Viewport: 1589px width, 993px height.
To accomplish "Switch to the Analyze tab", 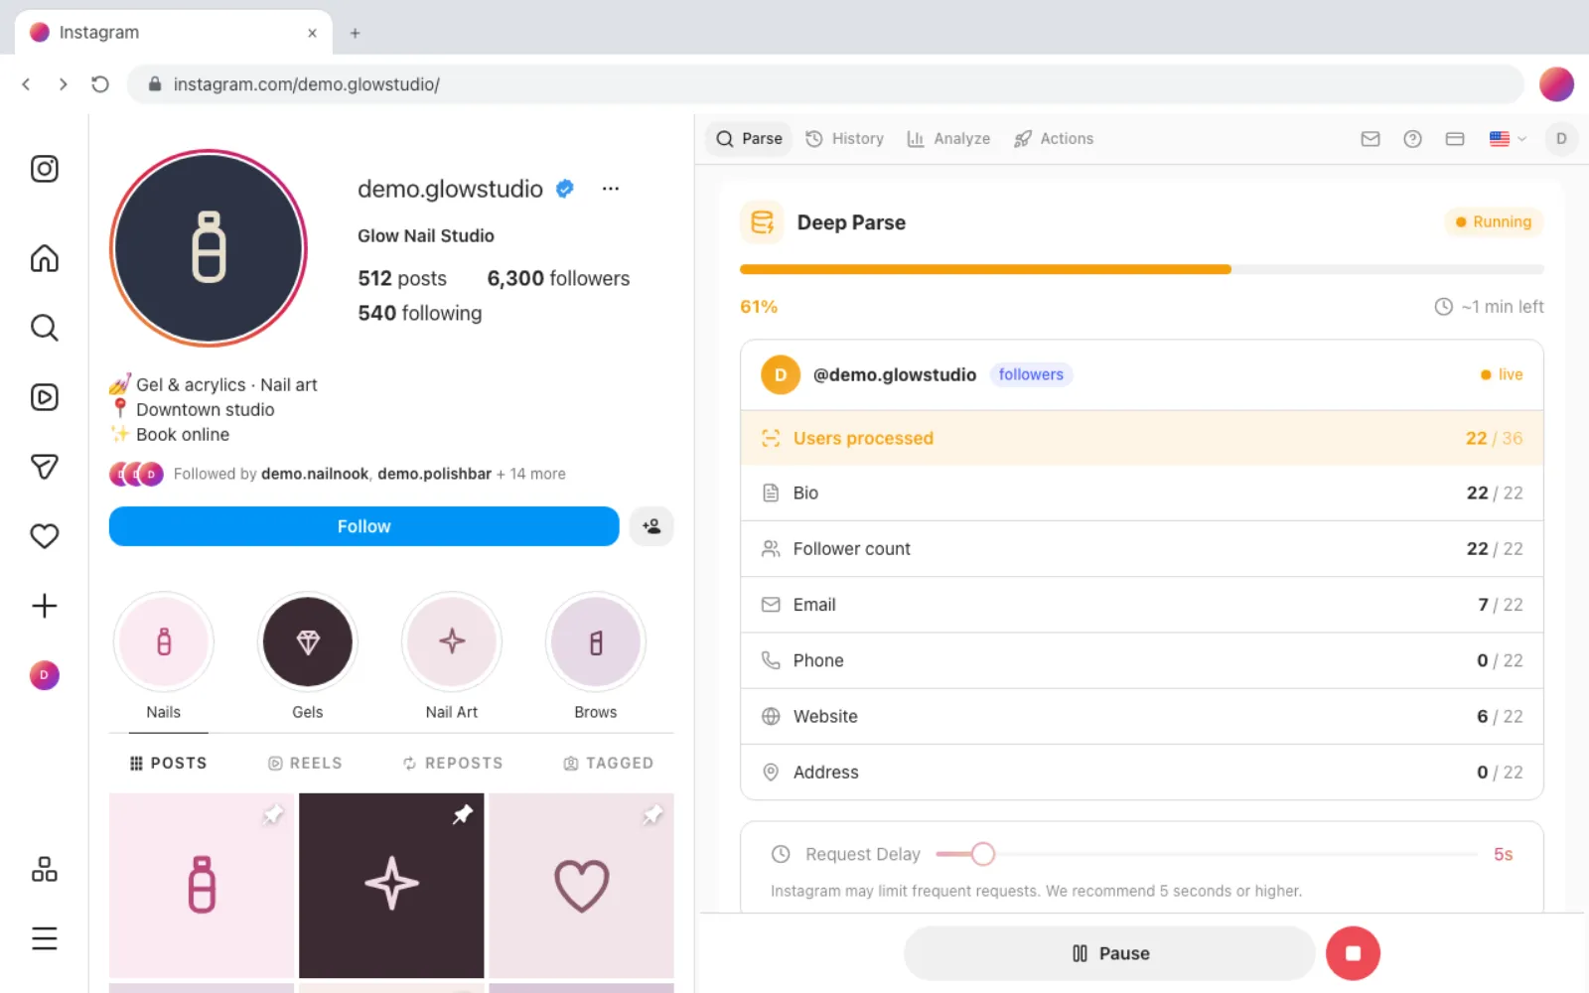I will click(x=948, y=139).
